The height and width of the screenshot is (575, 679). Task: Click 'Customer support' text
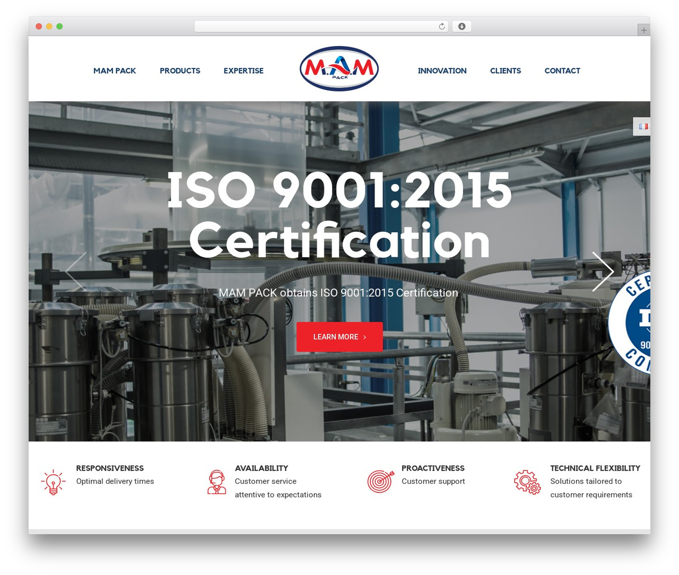pyautogui.click(x=433, y=481)
